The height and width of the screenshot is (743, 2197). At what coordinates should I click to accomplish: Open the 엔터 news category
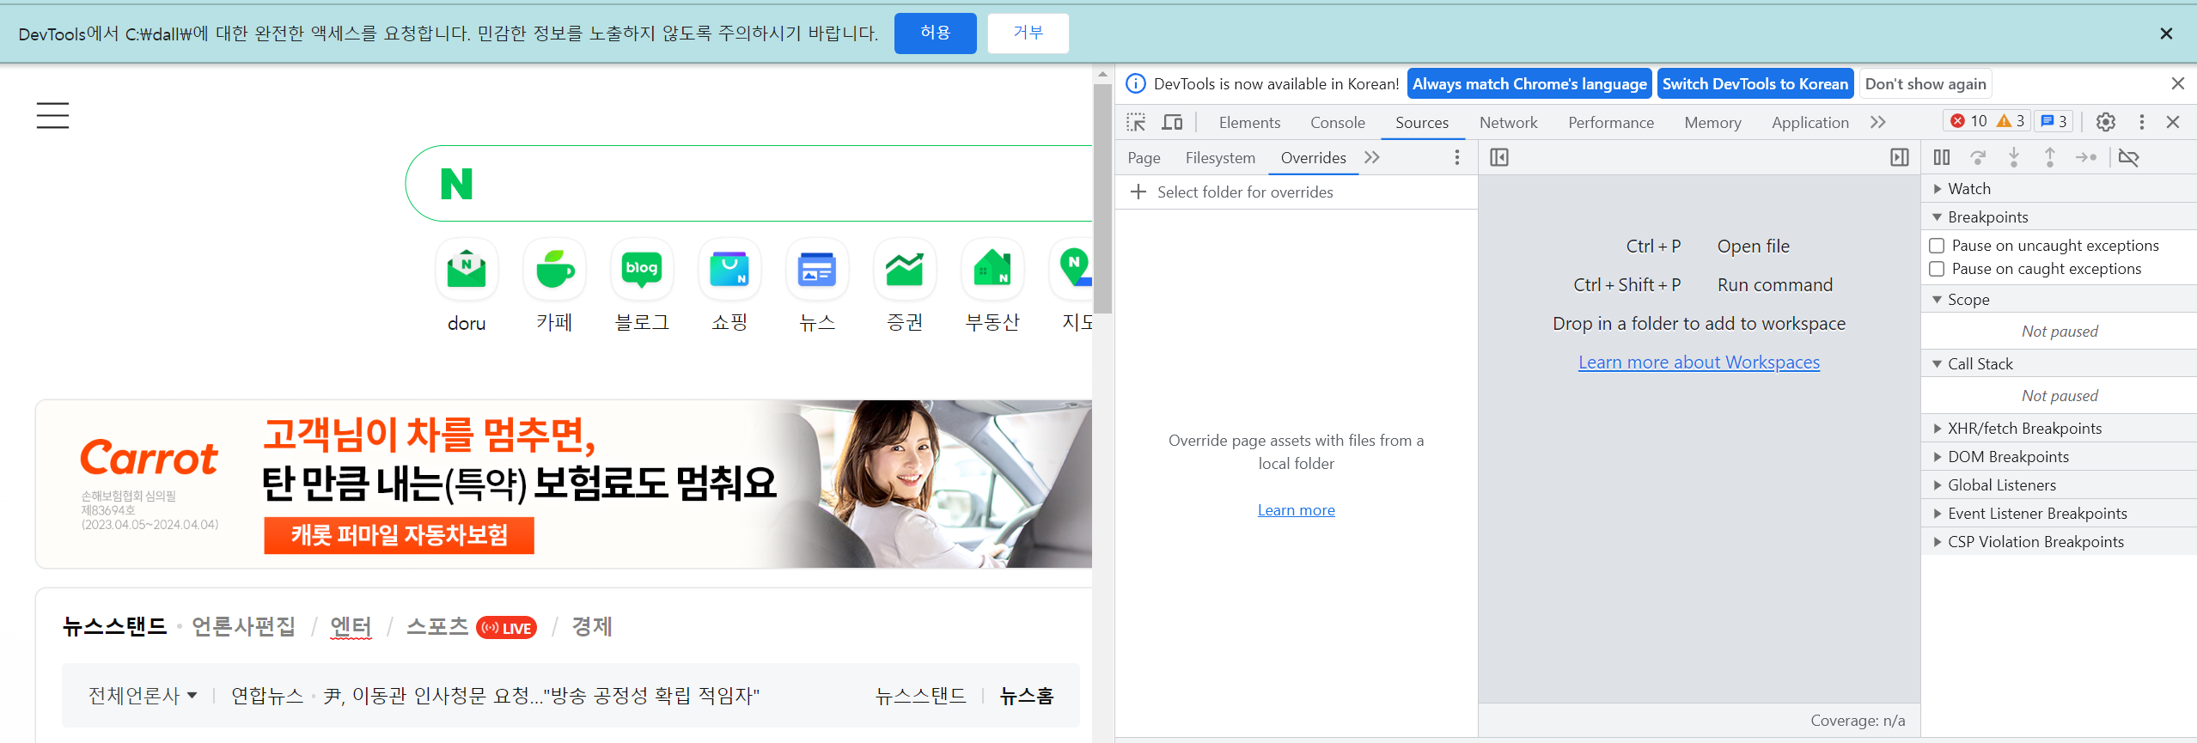coord(351,626)
